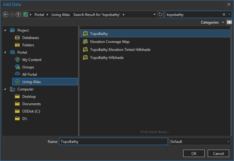Click the Folders icon in Project
Viewport: 234px width, 161px height.
tap(17, 45)
